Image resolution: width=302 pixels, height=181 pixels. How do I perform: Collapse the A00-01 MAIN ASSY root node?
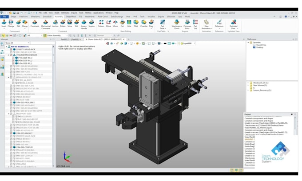pyautogui.click(x=7, y=47)
